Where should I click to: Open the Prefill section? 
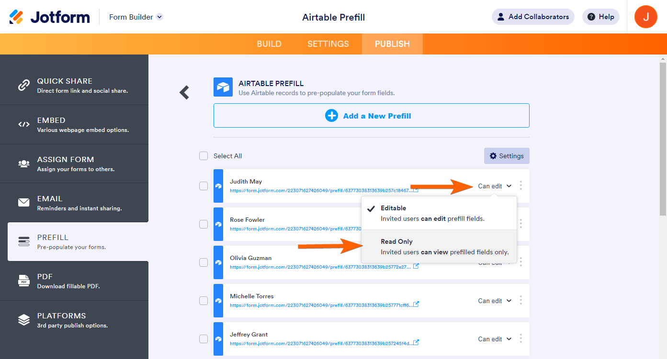coord(78,241)
